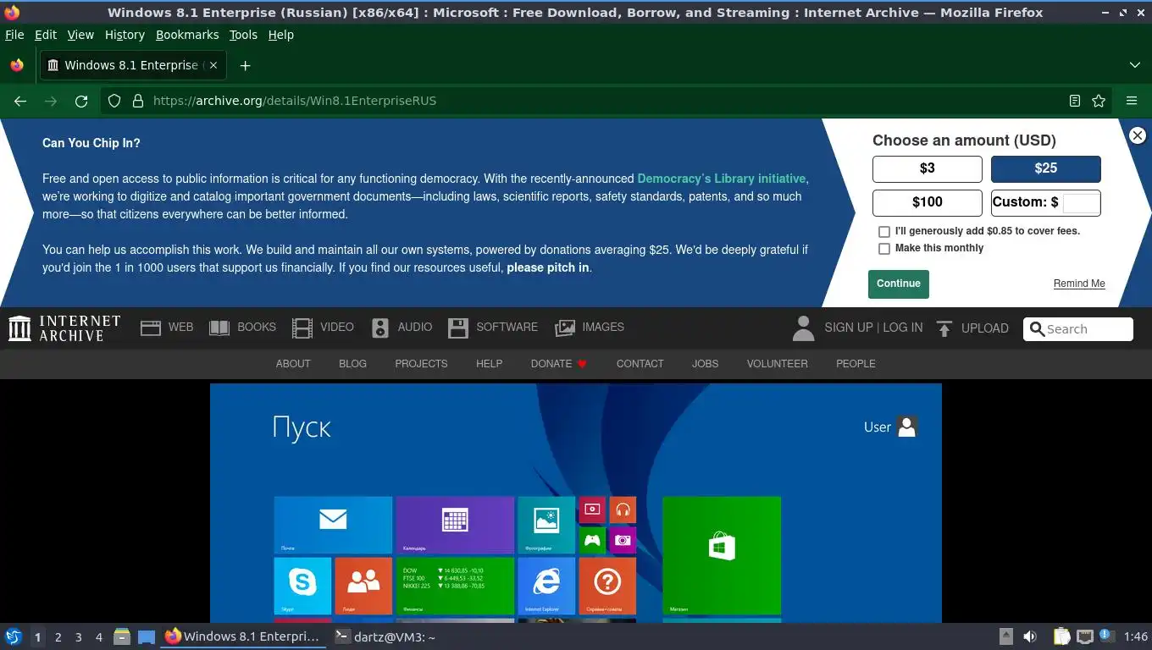Open the Tools menu
This screenshot has height=650, width=1152.
pyautogui.click(x=243, y=35)
